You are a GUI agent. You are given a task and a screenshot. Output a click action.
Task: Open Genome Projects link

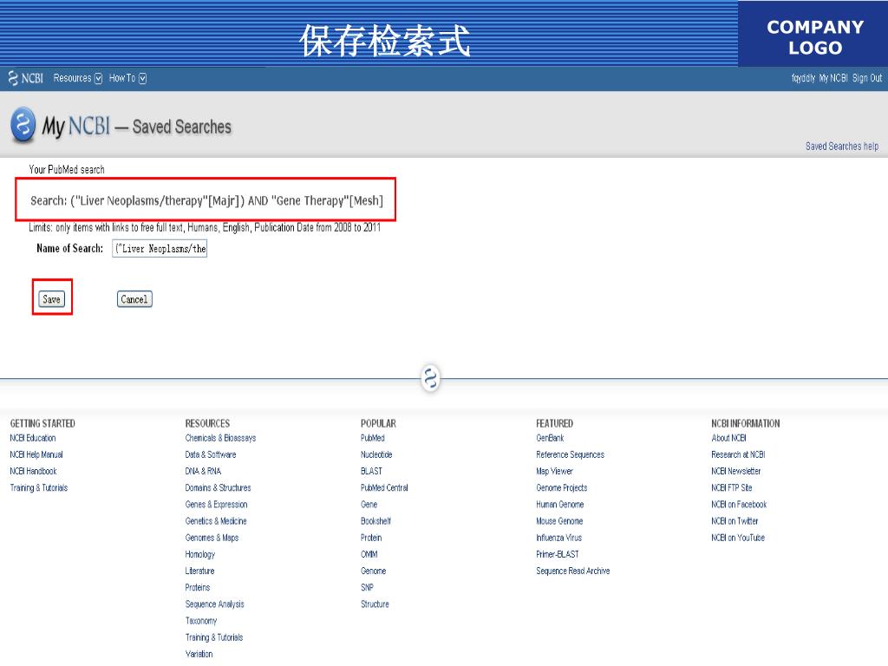pyautogui.click(x=562, y=487)
